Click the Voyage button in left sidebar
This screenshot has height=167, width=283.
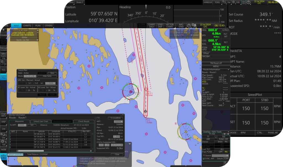click(x=3, y=35)
